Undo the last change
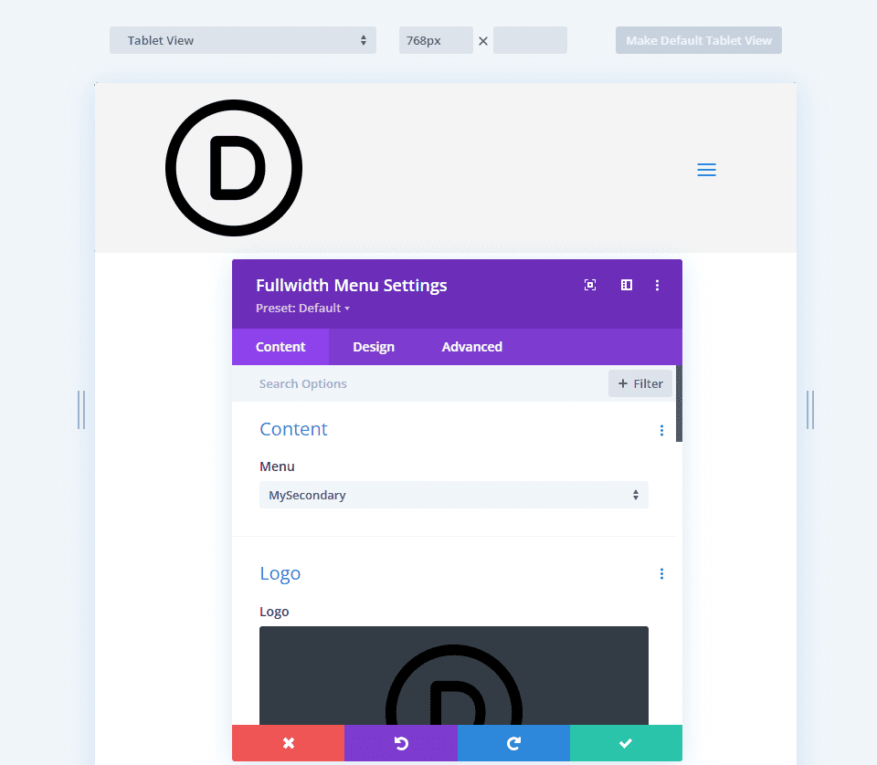The image size is (877, 765). tap(401, 742)
